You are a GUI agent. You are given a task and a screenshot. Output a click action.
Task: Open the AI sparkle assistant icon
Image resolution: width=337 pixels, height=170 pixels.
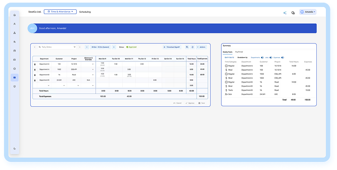(285, 13)
